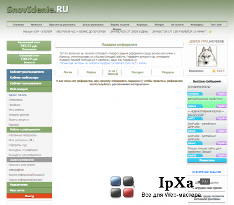Click the gold star rating icon
This screenshot has width=234, height=205.
coord(214,71)
